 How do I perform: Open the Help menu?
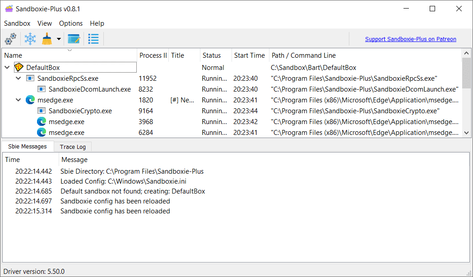97,23
